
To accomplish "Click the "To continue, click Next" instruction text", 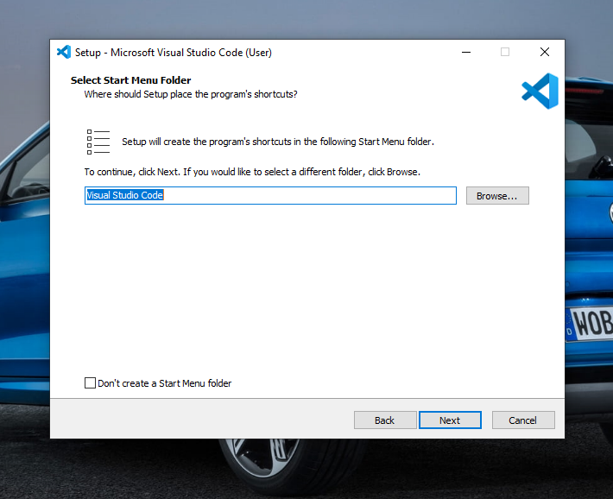I will 251,172.
